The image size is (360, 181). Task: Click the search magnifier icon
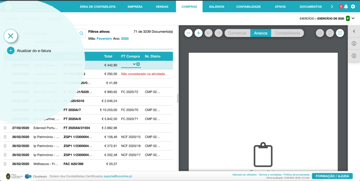(81, 33)
